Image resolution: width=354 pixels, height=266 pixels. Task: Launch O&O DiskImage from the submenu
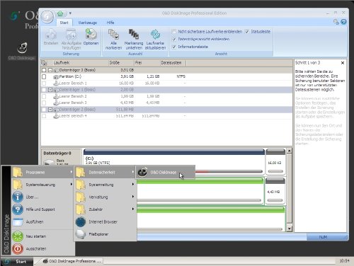[x=166, y=172]
